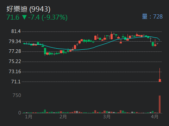The height and width of the screenshot is (126, 169).
Task: Click the 750 volume axis label
Action: pos(17,96)
